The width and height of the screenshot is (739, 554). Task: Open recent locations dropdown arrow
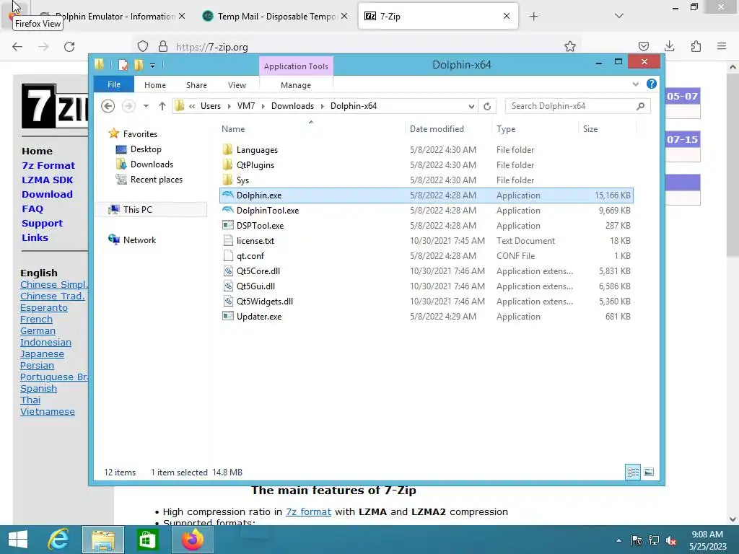pos(146,106)
